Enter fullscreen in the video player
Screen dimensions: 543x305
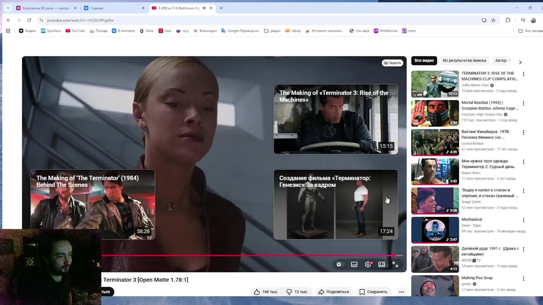pyautogui.click(x=395, y=264)
